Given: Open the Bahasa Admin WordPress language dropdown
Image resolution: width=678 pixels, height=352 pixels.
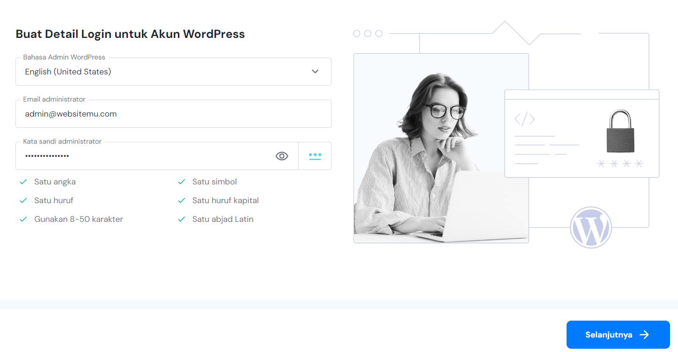Looking at the screenshot, I should coord(173,72).
